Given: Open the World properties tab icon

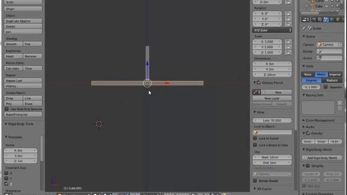Looking at the screenshot, I should pos(332,19).
